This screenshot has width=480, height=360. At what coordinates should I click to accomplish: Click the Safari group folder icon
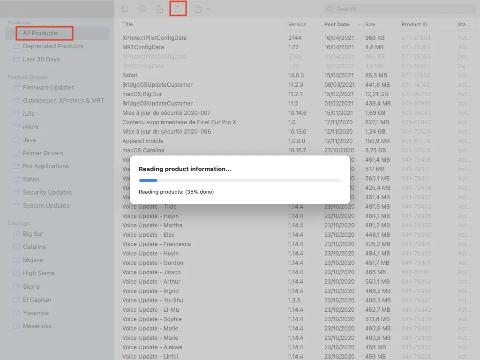pos(16,180)
